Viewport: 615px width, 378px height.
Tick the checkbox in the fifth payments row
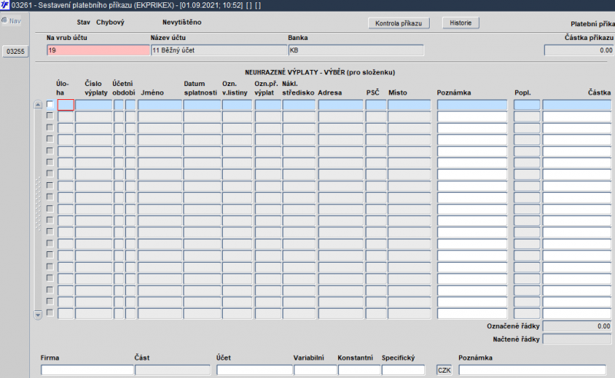click(50, 151)
